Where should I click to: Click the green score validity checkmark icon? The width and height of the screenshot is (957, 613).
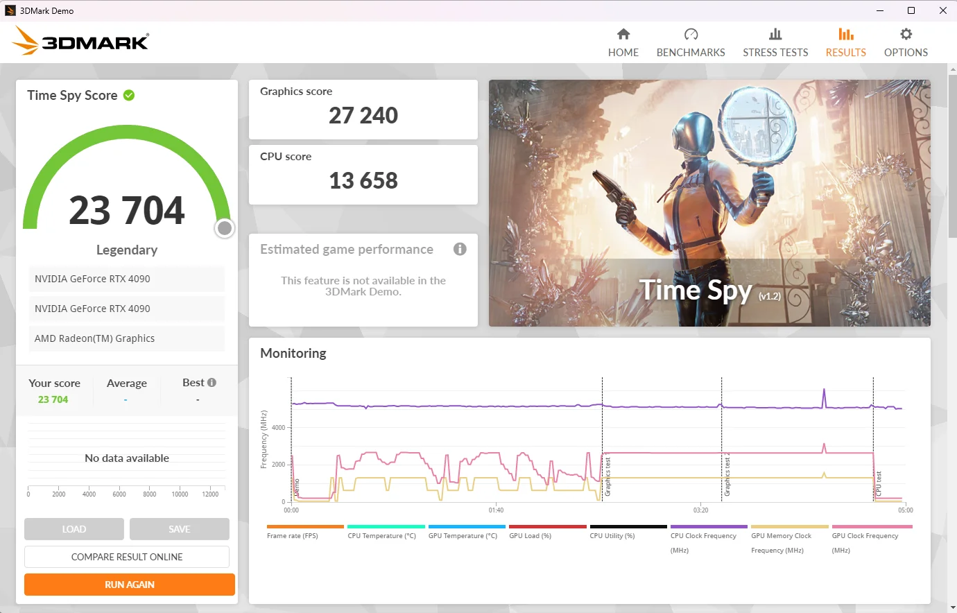coord(129,95)
